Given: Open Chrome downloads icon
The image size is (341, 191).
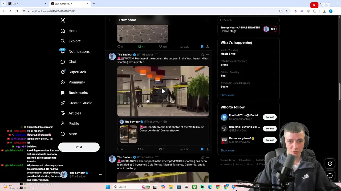Looking at the screenshot, I should 324,11.
